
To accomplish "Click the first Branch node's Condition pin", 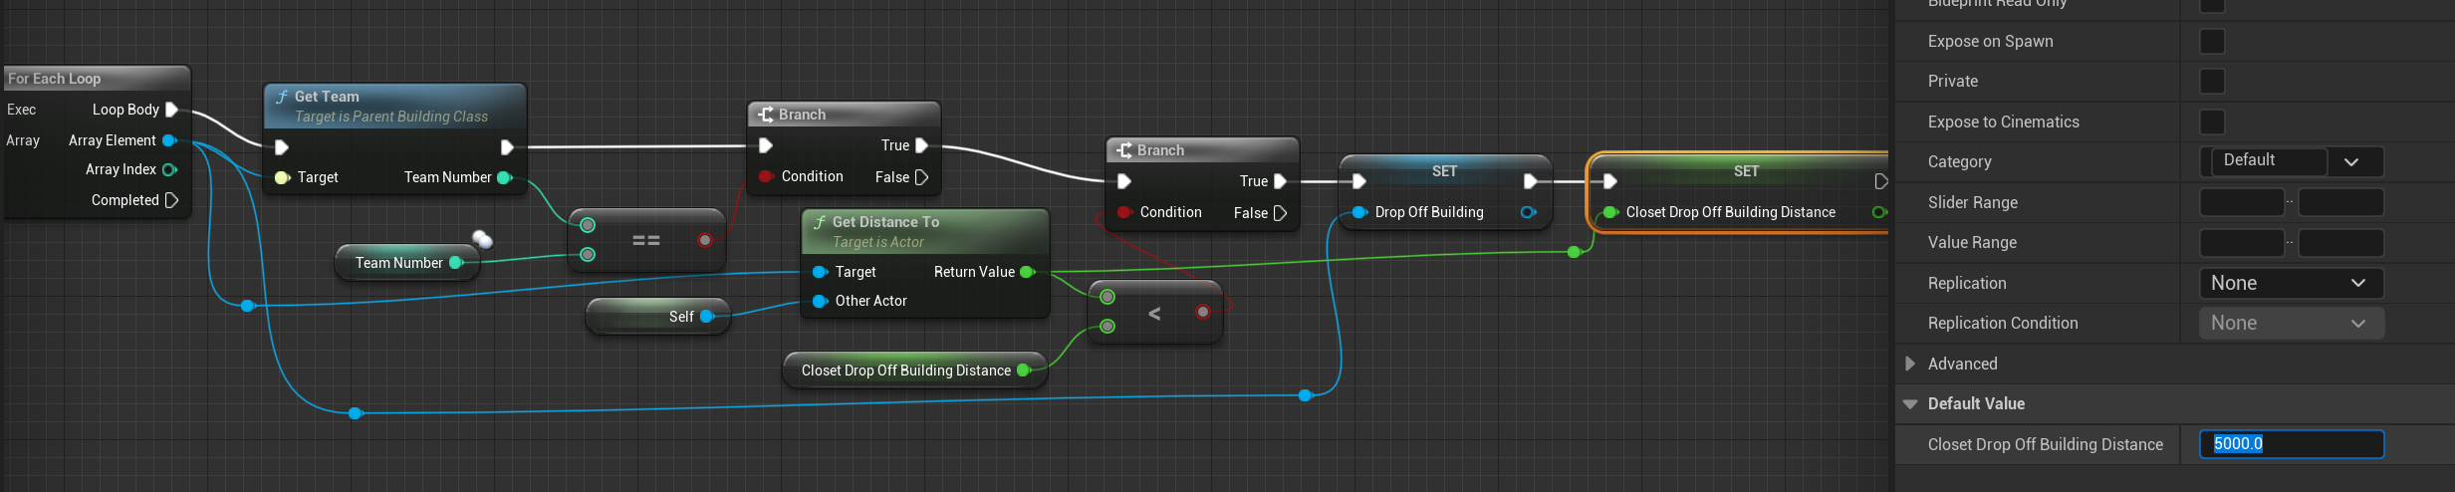I will (x=765, y=176).
